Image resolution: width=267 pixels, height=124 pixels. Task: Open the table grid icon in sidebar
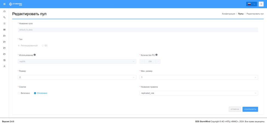[x=4, y=30]
